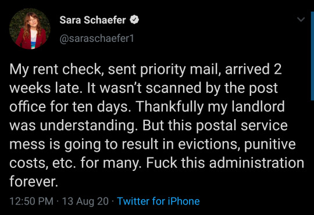Click the 13 Aug 20 date
Screen dimensions: 314x215
pos(85,201)
